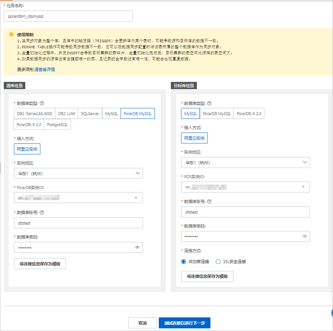Click the 源库信息 section header
Screen dimensions: 333x331
click(x=14, y=86)
